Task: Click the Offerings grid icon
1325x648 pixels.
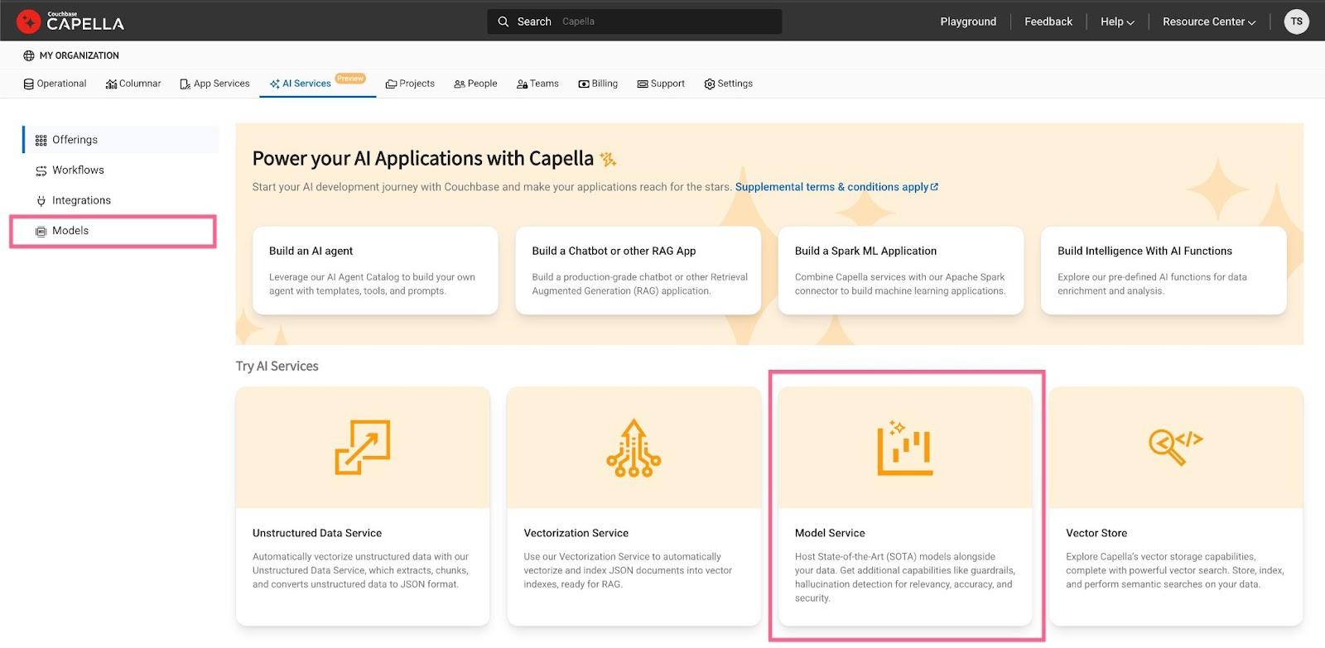Action: (x=41, y=141)
